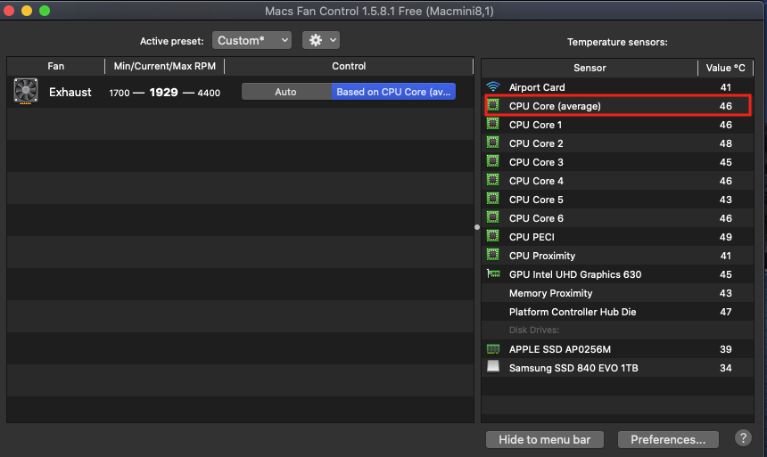Click the CPU Core 3 chip icon

tap(493, 161)
